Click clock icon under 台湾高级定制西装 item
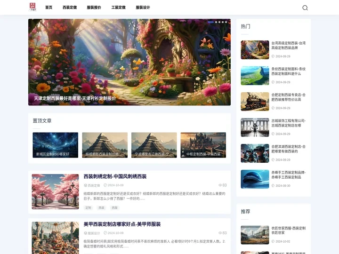The image size is (339, 254). click(x=273, y=56)
